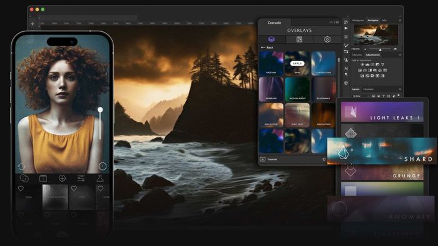Open the Console panel menu icon
This screenshot has height=246, width=438.
point(337,22)
